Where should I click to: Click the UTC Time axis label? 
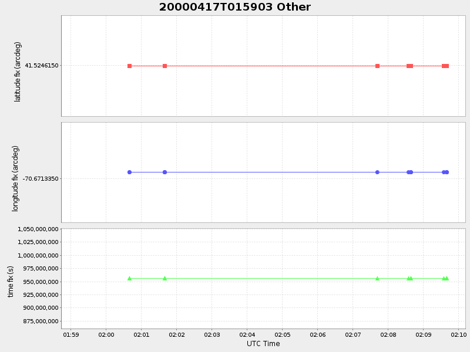(x=263, y=344)
